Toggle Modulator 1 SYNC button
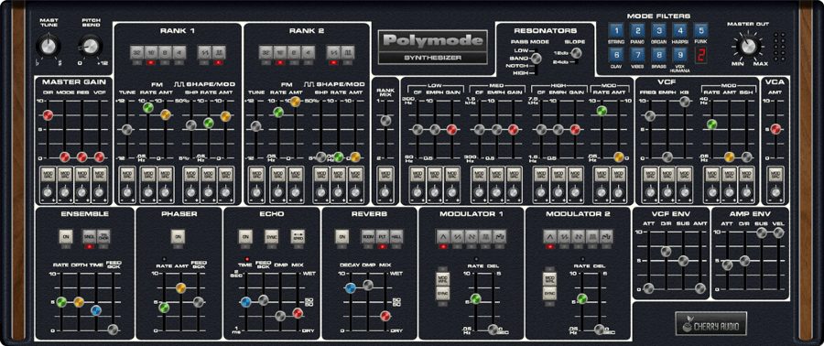 pos(442,292)
